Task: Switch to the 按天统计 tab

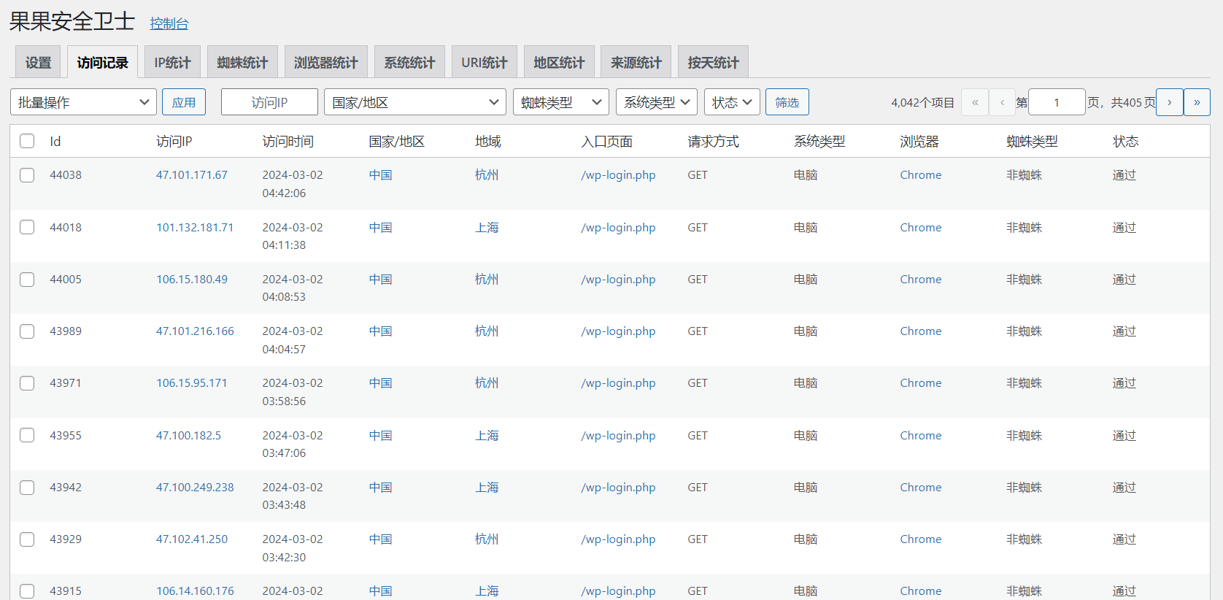Action: pos(713,63)
